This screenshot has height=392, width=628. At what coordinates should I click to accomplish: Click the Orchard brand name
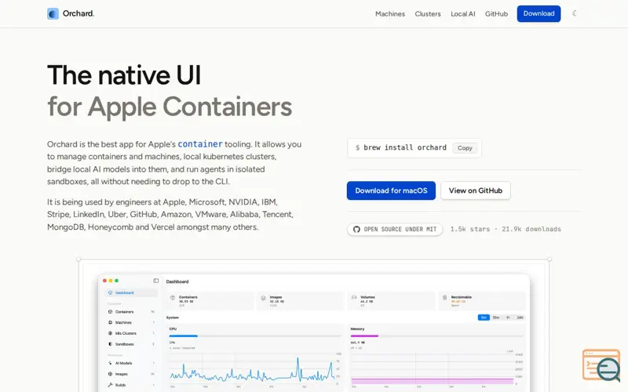click(78, 13)
